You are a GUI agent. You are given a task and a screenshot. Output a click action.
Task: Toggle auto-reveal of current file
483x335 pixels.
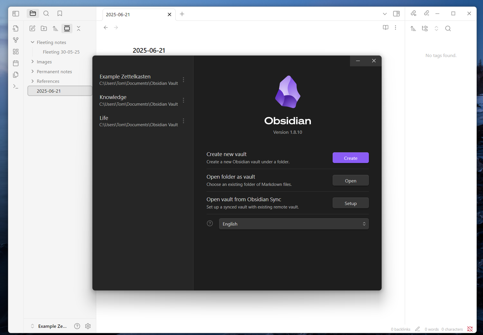pos(67,28)
